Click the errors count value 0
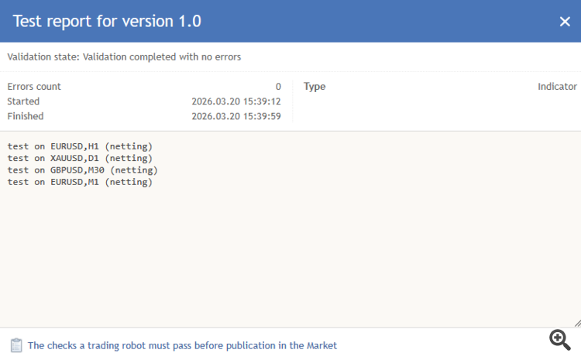 coord(278,87)
